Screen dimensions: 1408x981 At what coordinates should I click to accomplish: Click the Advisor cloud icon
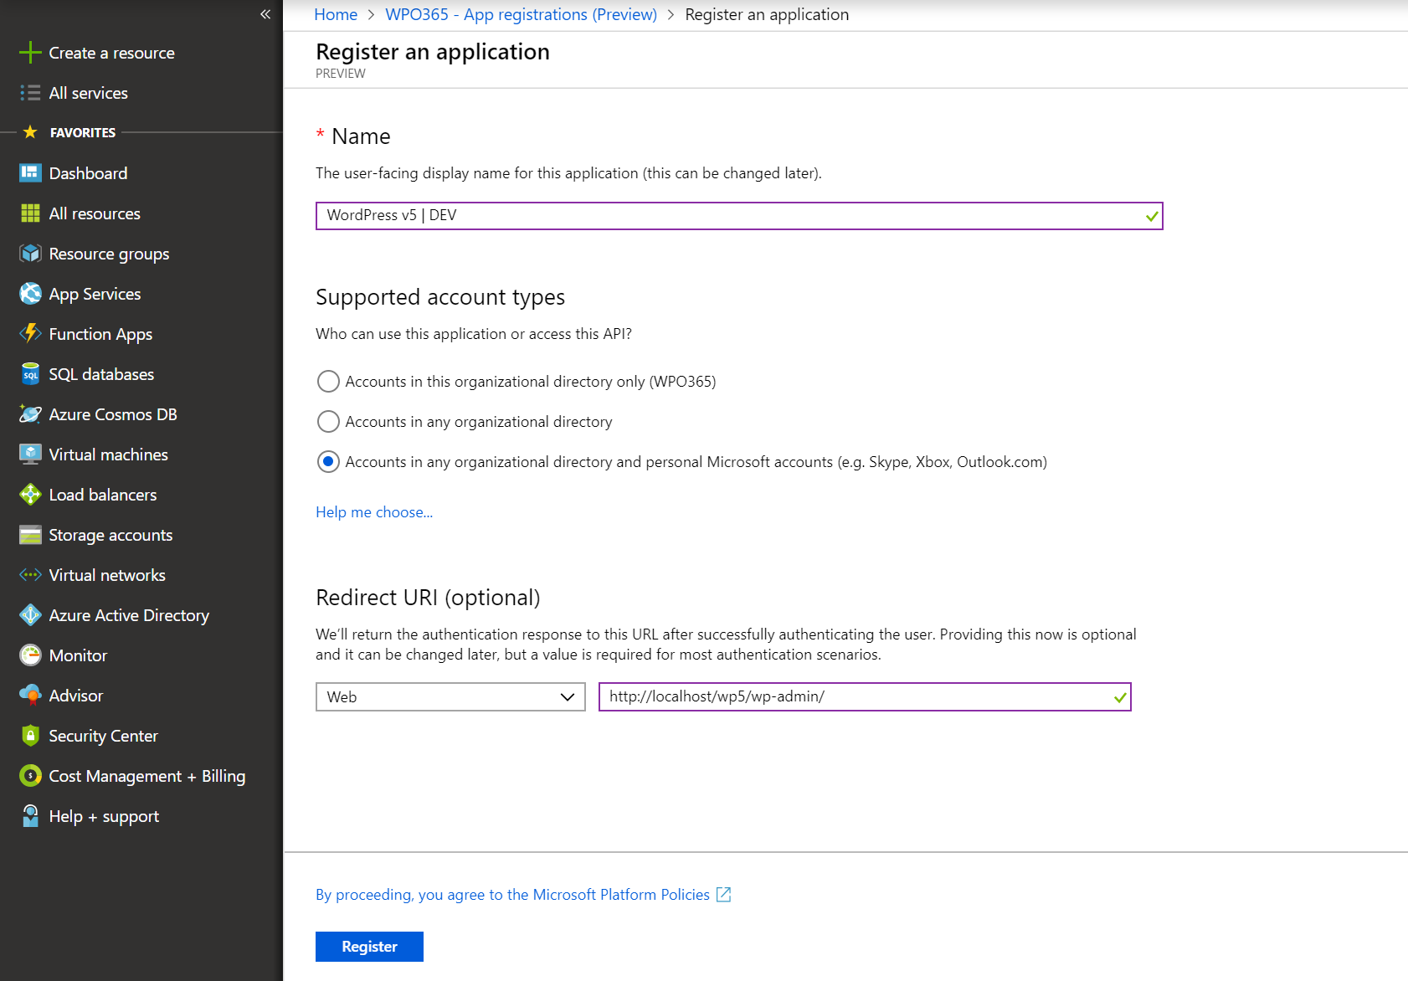[x=30, y=696]
